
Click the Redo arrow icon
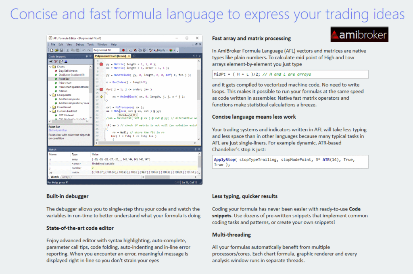(x=89, y=50)
